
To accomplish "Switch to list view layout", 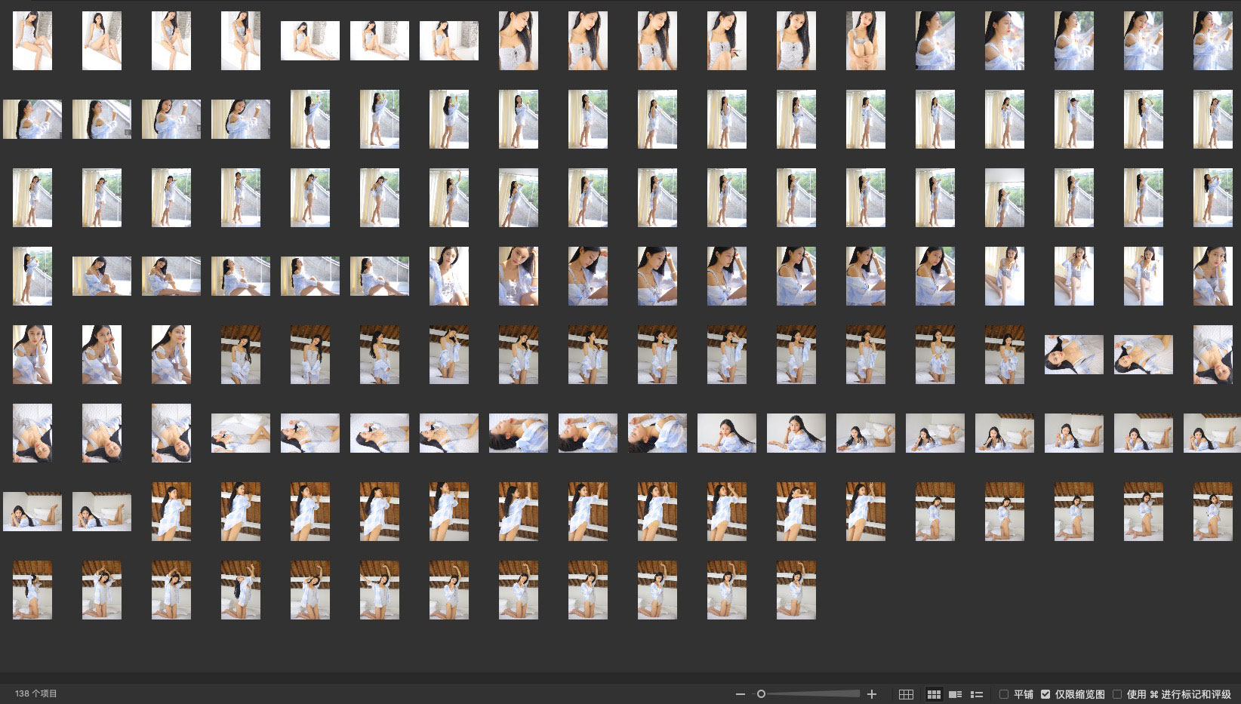I will (x=976, y=694).
